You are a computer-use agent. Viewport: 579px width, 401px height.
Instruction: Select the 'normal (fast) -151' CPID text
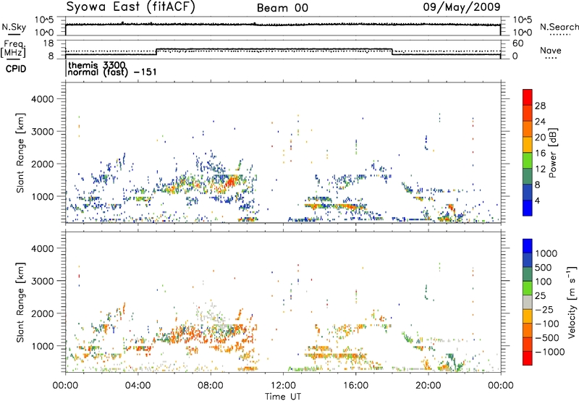(x=112, y=72)
